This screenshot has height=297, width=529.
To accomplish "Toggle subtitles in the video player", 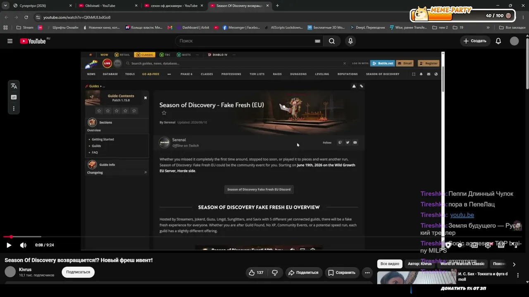I will (x=475, y=245).
